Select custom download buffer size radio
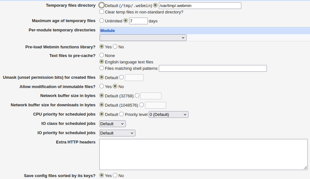Viewport: 310px width, 179px height. 142,105
